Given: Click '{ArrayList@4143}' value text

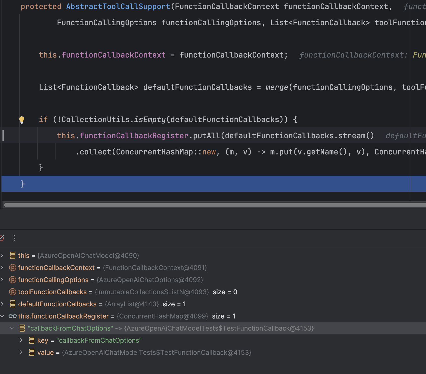Looking at the screenshot, I should click(132, 304).
